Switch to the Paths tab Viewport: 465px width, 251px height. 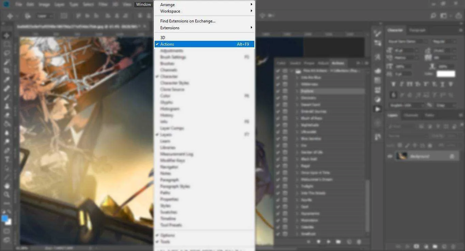click(x=430, y=115)
